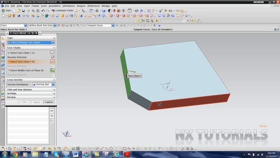Close the Face Blend dialog with X
This screenshot has width=280, height=158.
tap(36, 33)
